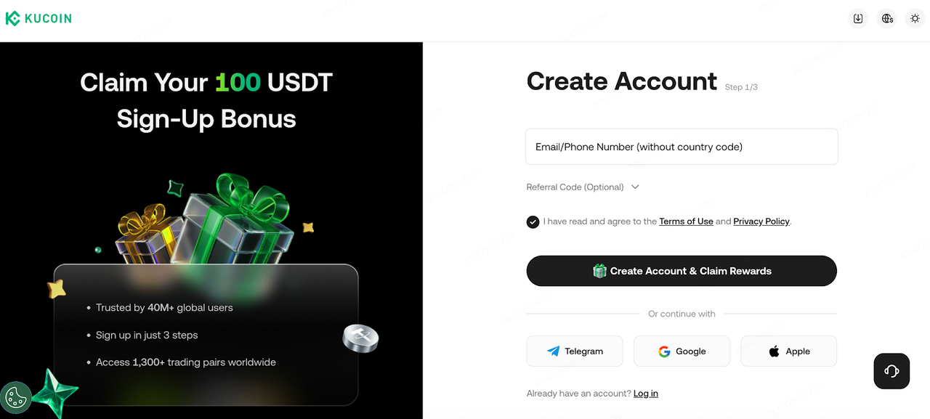The height and width of the screenshot is (419, 930).
Task: Open the Terms of Use link
Action: tap(686, 221)
